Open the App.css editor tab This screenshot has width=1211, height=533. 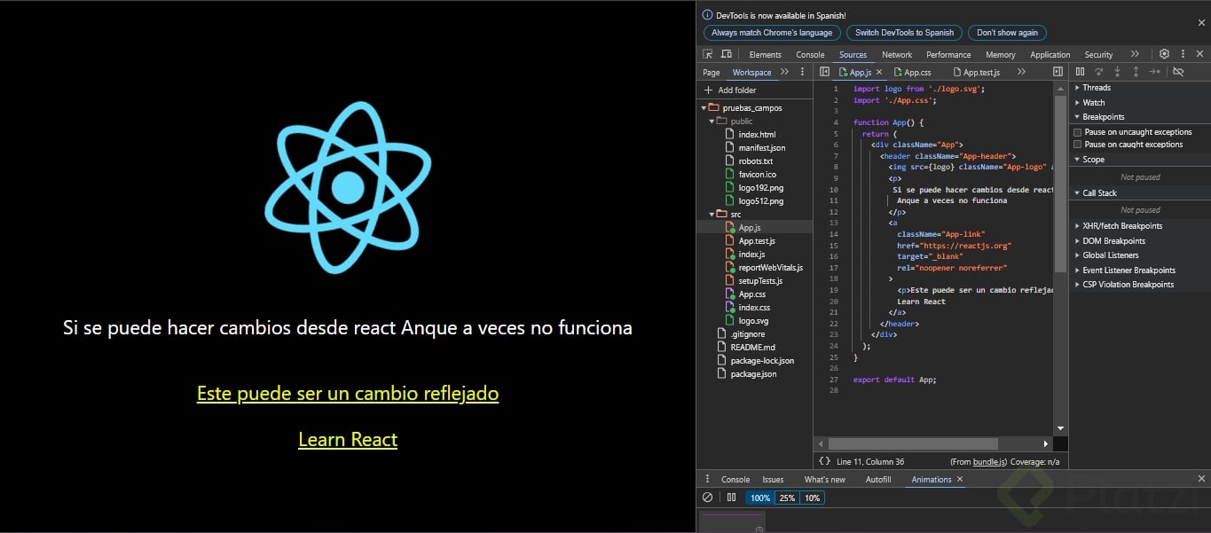point(913,73)
